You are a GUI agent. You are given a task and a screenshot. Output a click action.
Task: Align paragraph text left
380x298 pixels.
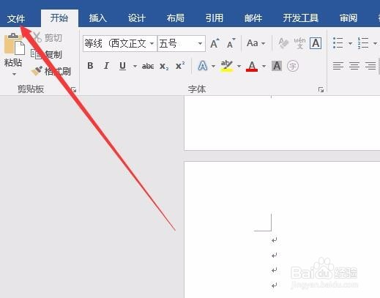pos(338,66)
